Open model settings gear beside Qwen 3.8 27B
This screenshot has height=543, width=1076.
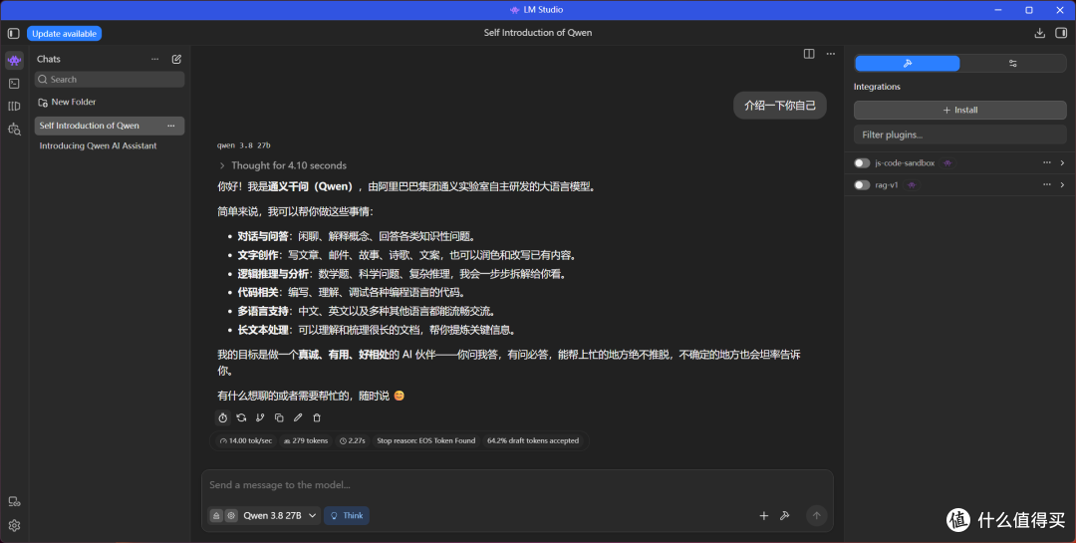point(231,515)
